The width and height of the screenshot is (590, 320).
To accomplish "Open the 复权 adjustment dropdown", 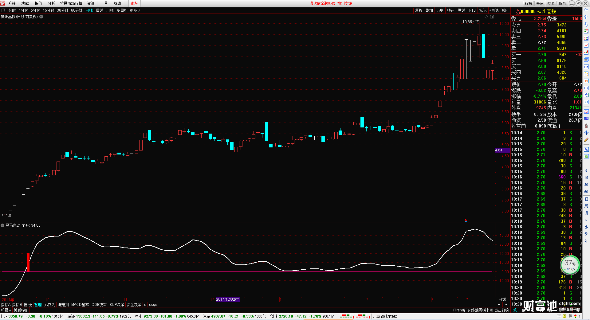I will click(419, 10).
